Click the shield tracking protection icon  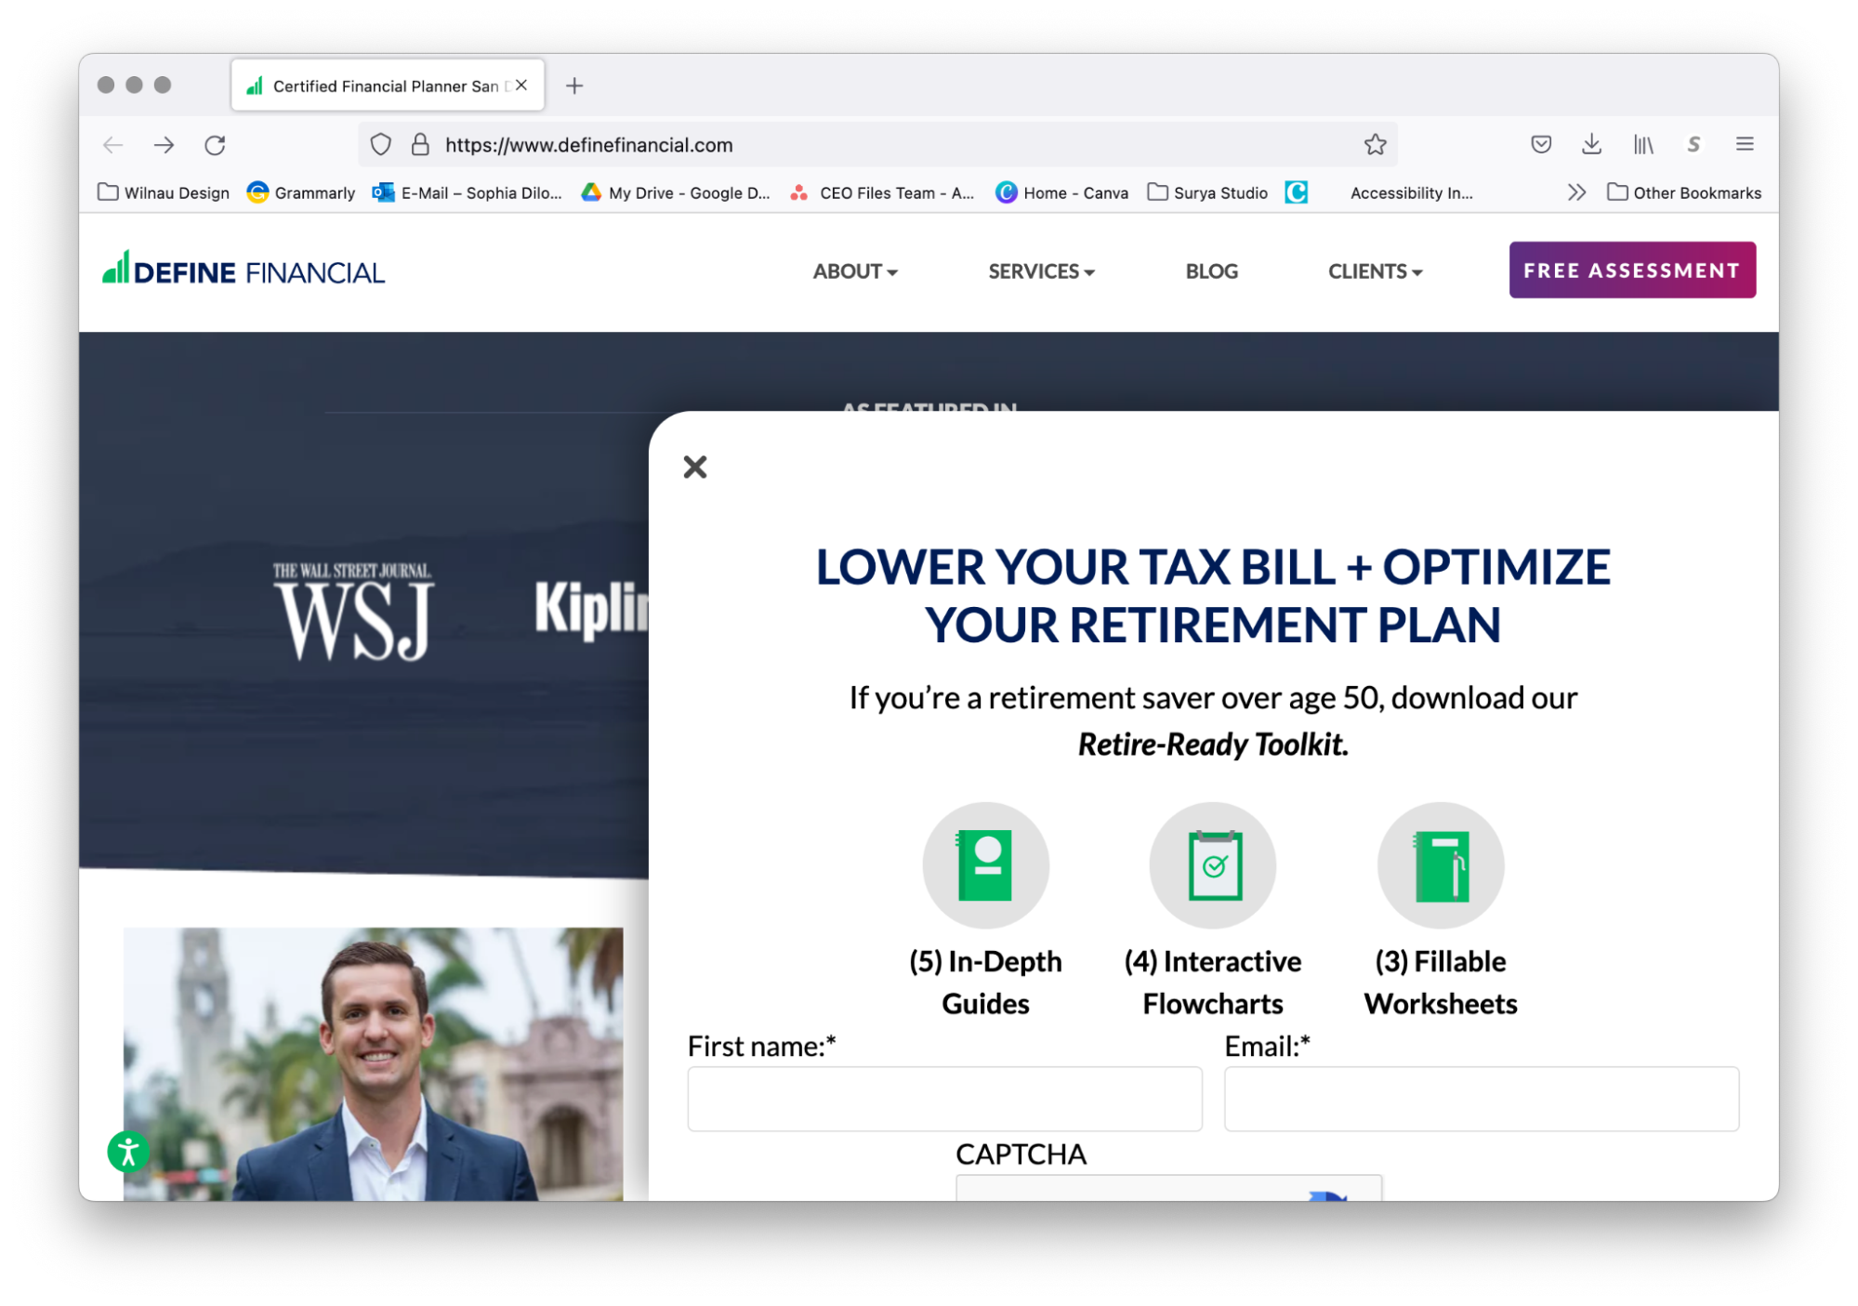[x=381, y=145]
